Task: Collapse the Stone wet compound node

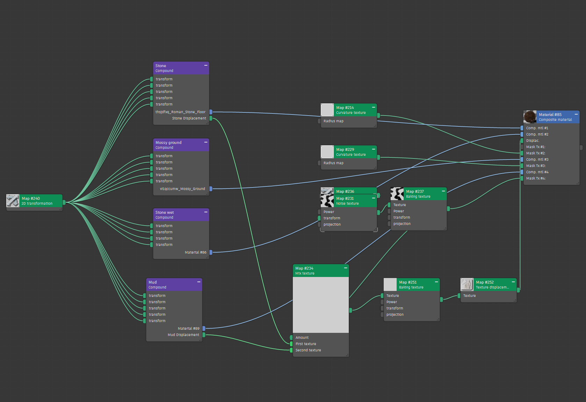Action: click(206, 212)
